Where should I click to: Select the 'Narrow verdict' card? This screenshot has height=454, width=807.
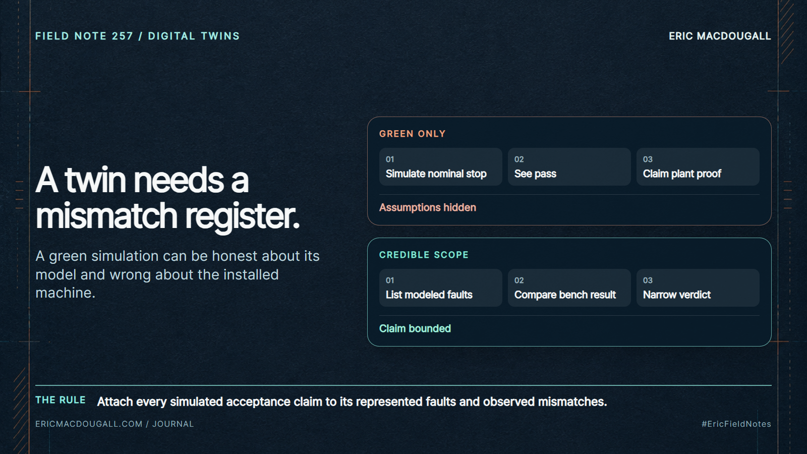point(698,288)
